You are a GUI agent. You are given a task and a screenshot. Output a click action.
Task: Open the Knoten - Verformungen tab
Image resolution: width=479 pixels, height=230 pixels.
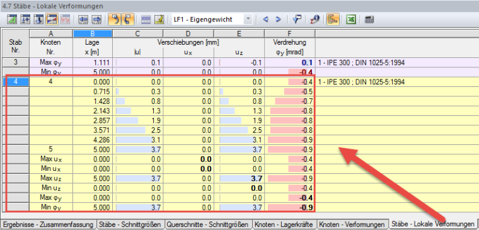(352, 224)
